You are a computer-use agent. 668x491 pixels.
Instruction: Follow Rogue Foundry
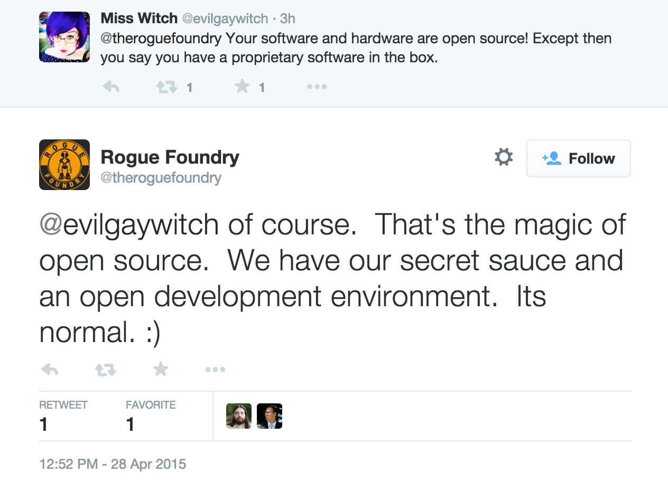pos(578,158)
